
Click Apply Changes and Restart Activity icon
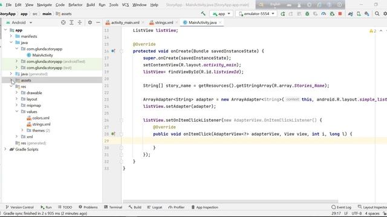point(291,14)
